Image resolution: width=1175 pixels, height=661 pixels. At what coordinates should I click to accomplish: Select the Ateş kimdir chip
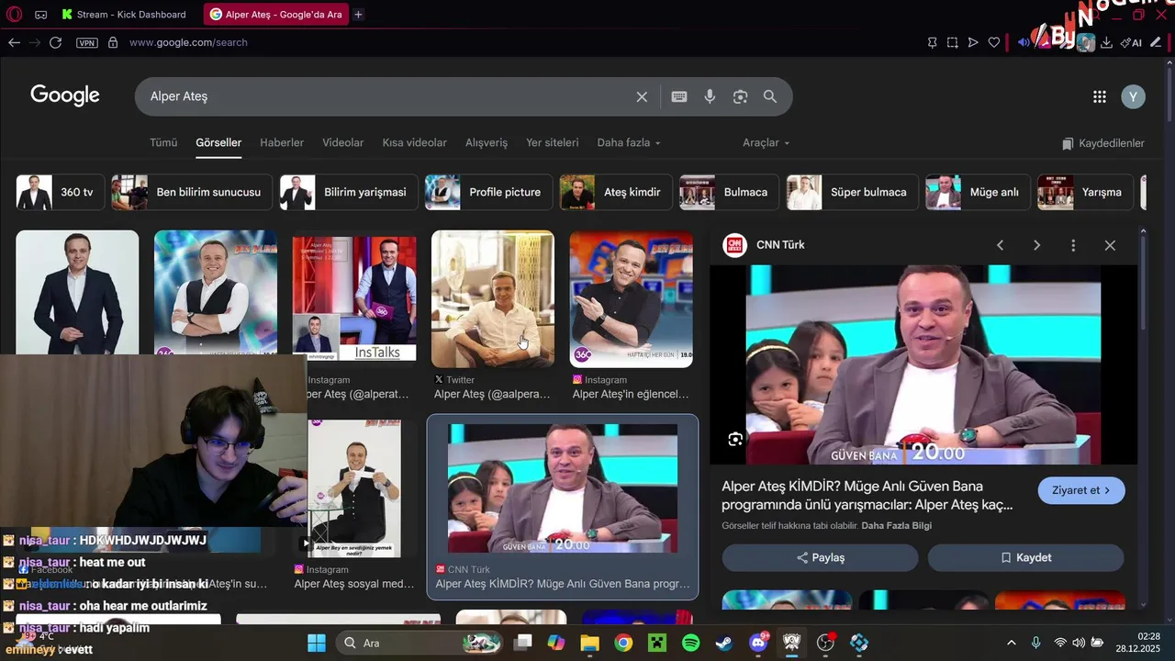(616, 192)
